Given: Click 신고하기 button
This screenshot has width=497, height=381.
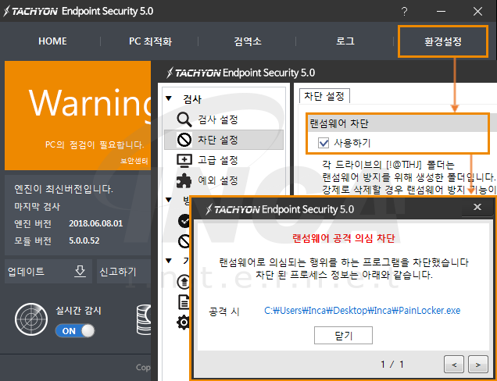Looking at the screenshot, I should [x=123, y=272].
